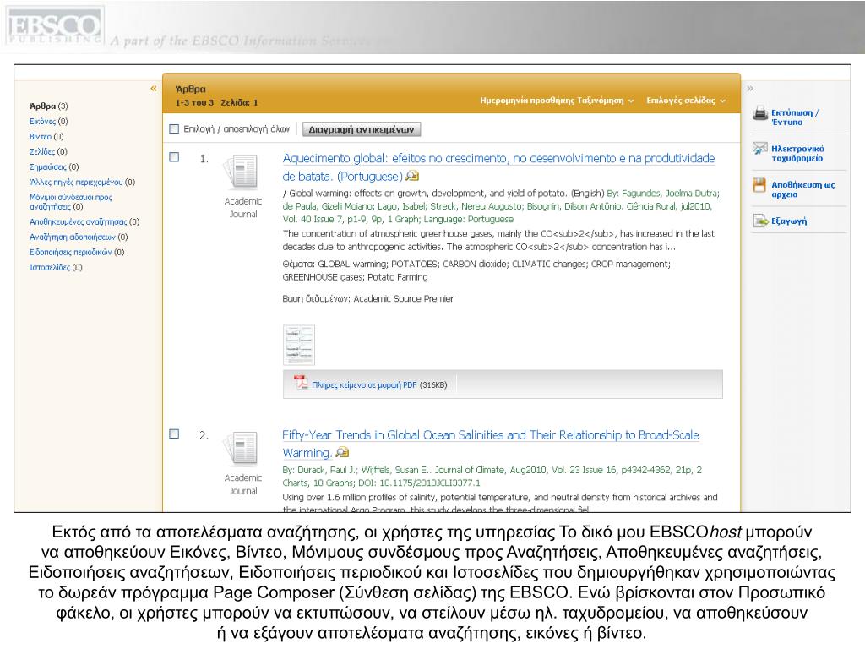The width and height of the screenshot is (865, 649).
Task: Check the box for result 2
Action: point(174,434)
